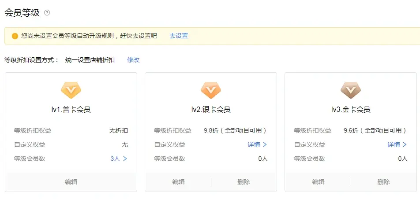Viewport: 420px width, 207px height.
Task: Select the lv3.金卡会员 title text
Action: 351,110
